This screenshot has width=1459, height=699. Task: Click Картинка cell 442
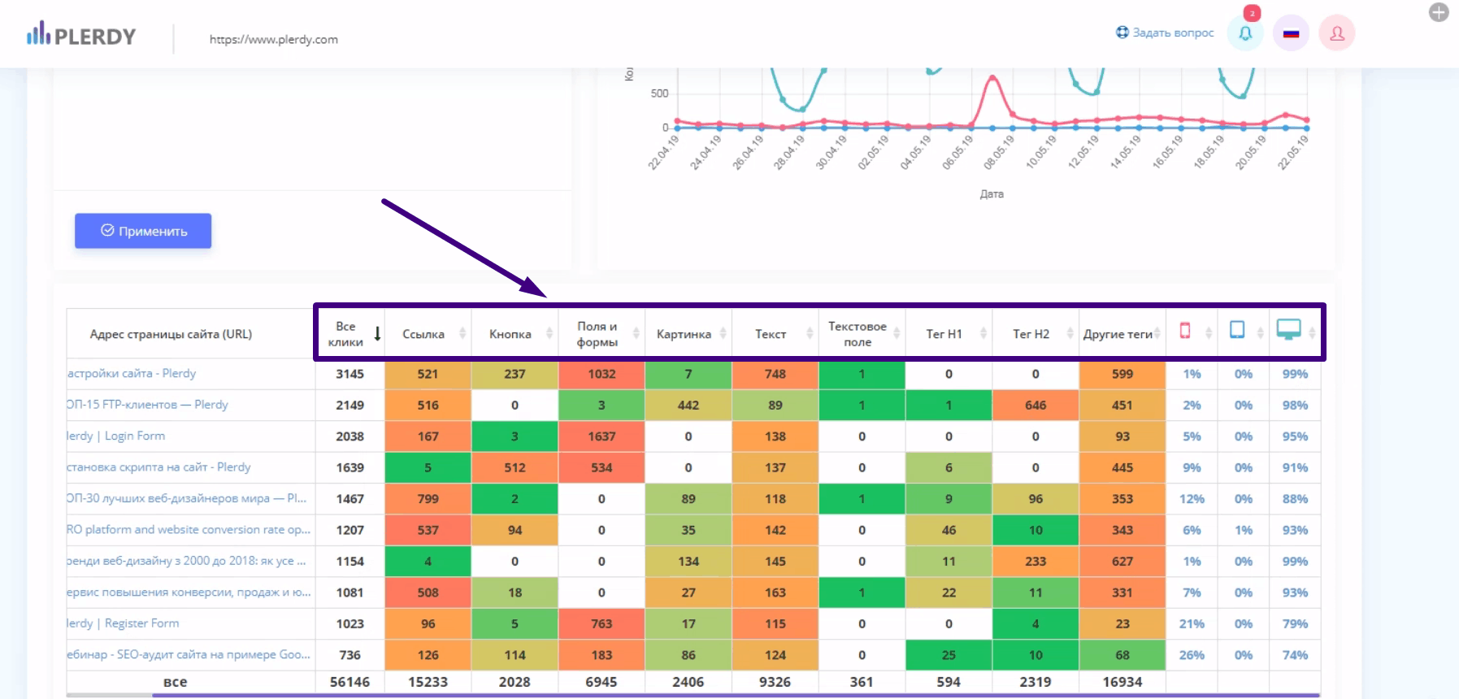click(x=688, y=405)
